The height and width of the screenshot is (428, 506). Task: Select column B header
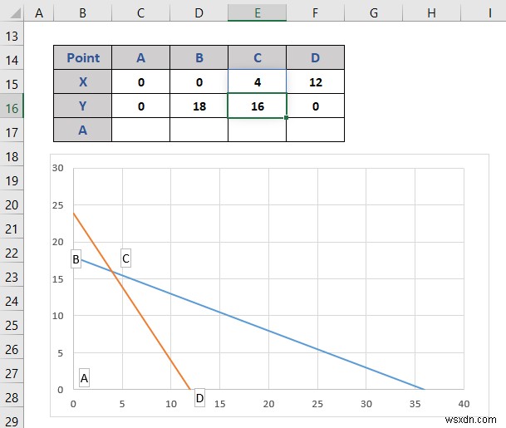click(x=82, y=13)
